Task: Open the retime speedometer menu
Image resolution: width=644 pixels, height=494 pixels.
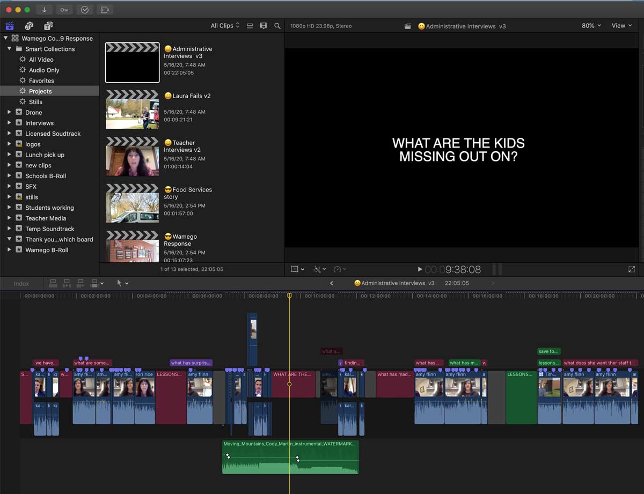Action: (x=340, y=269)
